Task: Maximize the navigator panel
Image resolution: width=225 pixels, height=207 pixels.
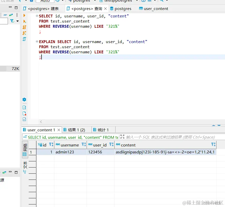Action: (16, 8)
